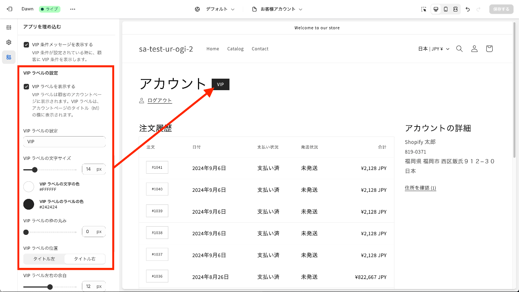This screenshot has height=292, width=519.
Task: Open order #1040 button
Action: tap(157, 189)
